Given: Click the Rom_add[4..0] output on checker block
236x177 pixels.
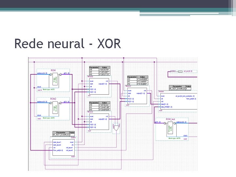Looking at the screenshot, I should [191, 99].
